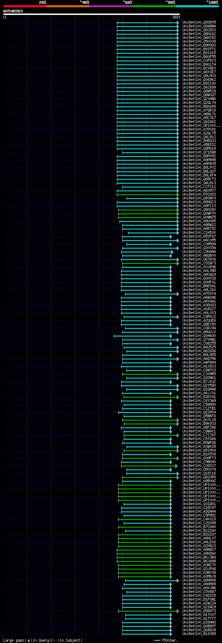Select the UniRef100_A7PG91 label
The height and width of the screenshot is (643, 222).
(199, 129)
